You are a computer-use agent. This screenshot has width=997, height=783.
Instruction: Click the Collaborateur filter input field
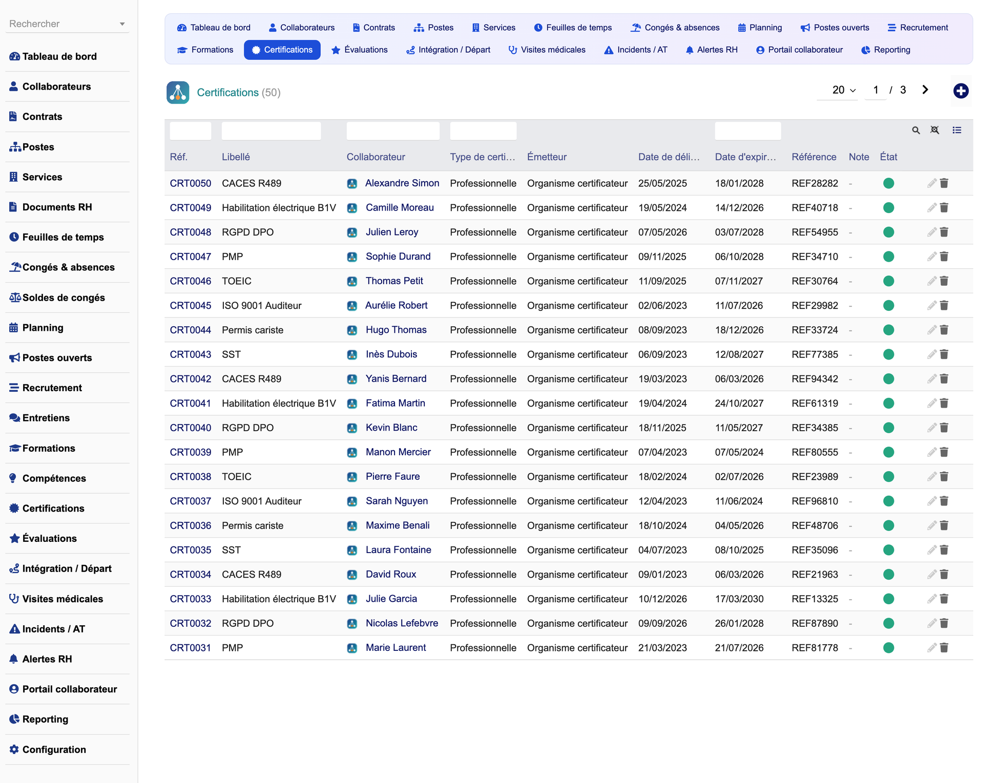point(393,131)
